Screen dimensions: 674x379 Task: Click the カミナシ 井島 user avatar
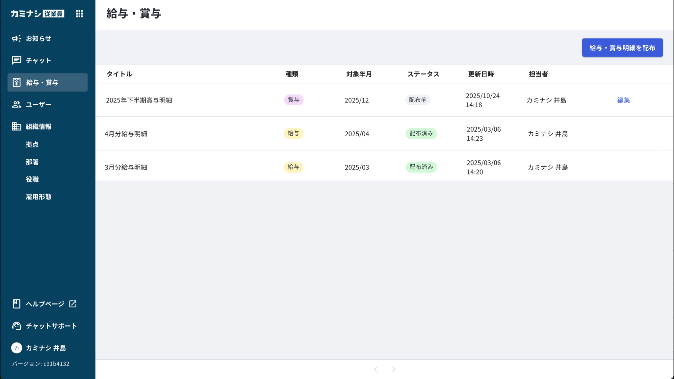16,348
